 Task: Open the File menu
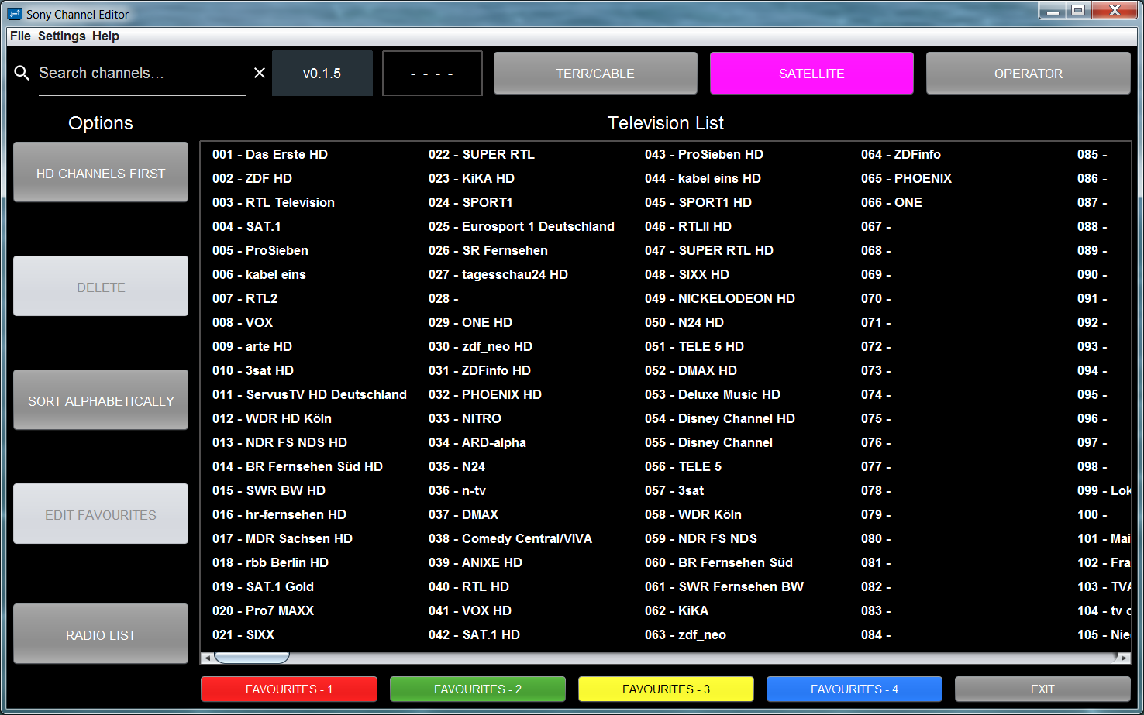20,36
